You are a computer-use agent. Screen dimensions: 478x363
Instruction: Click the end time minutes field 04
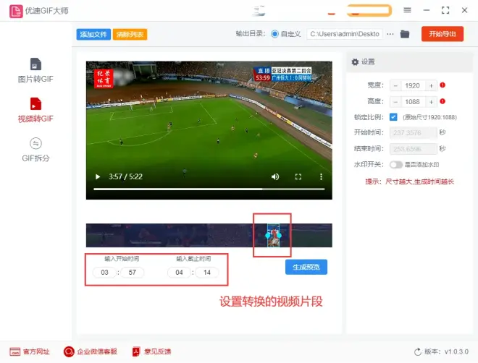click(x=180, y=273)
